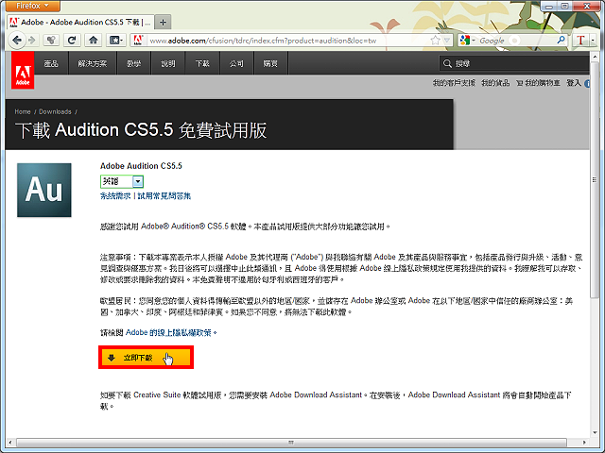Viewport: 605px width, 453px height.
Task: Go back with the Firefox back arrow
Action: (x=17, y=40)
